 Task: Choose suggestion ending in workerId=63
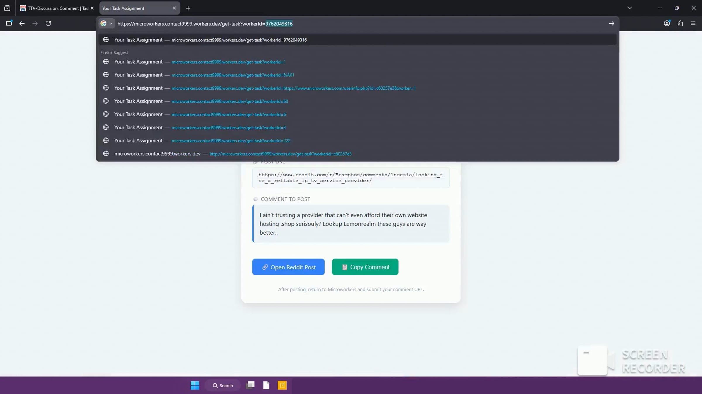357,101
